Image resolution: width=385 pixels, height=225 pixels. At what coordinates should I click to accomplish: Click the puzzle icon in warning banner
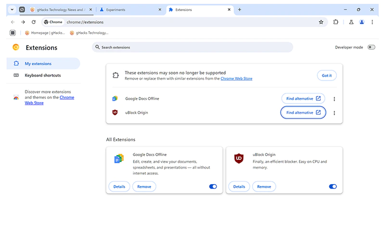(115, 75)
